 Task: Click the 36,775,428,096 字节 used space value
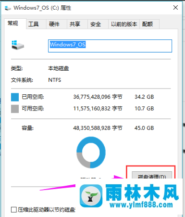[x=98, y=97]
